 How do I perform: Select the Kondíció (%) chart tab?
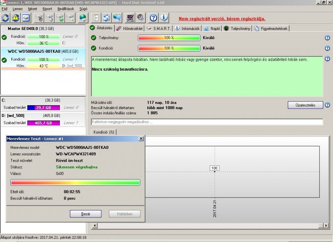click(104, 132)
